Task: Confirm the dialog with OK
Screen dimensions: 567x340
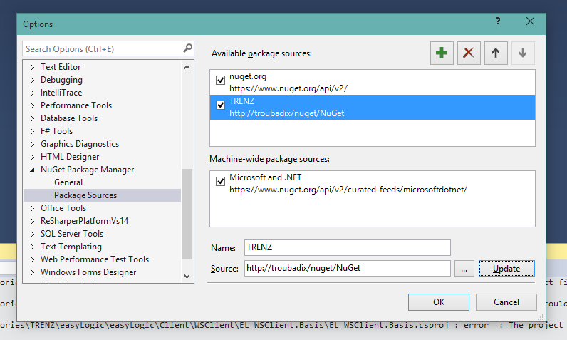Action: [x=439, y=302]
